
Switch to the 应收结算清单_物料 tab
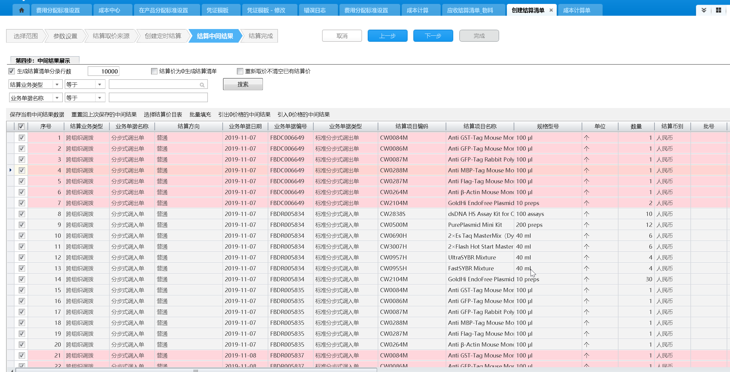[x=474, y=10]
